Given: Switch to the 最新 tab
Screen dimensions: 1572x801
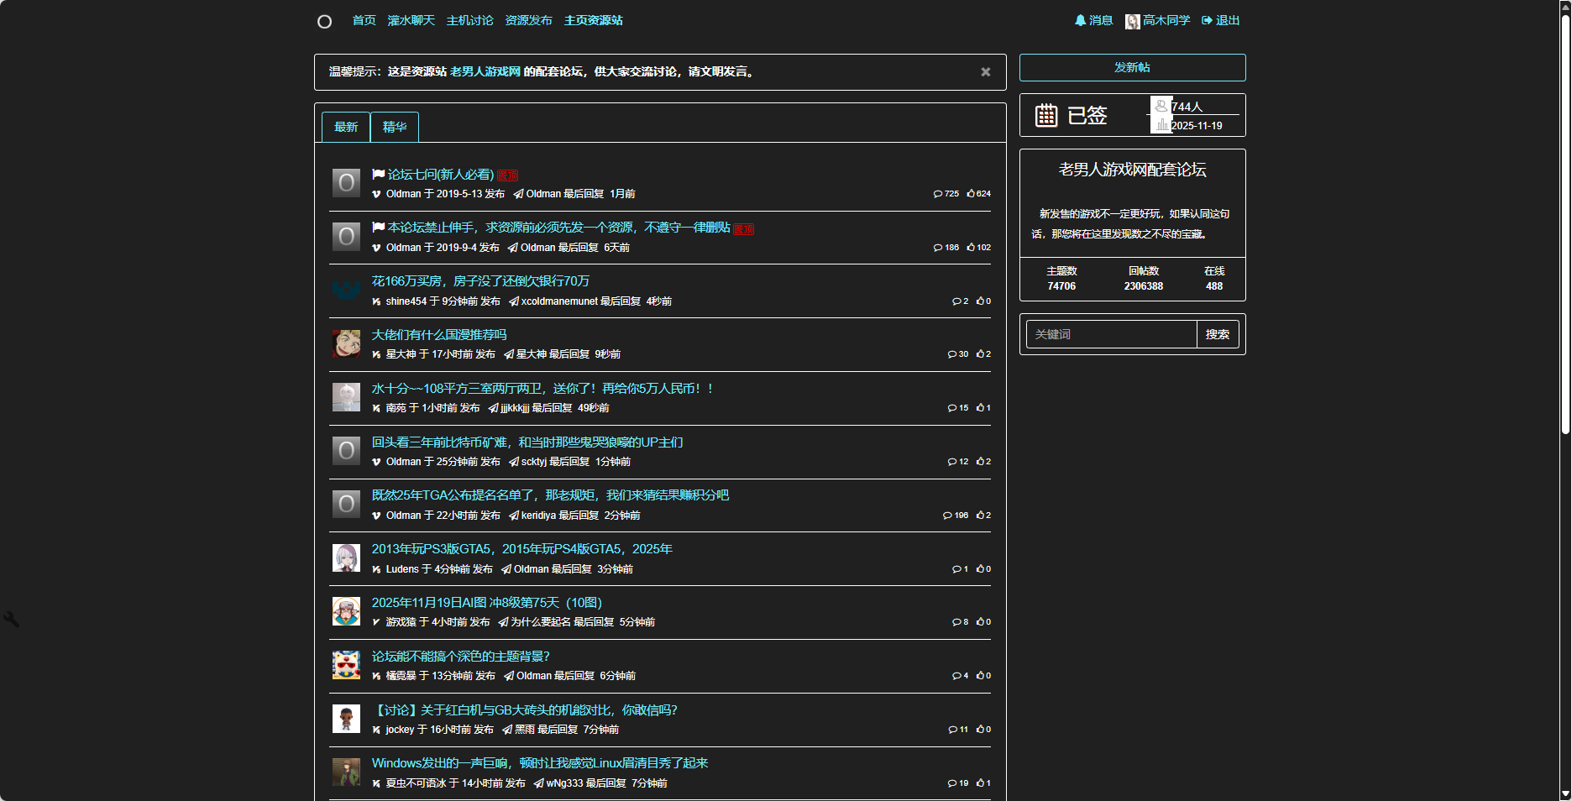Looking at the screenshot, I should pos(345,127).
